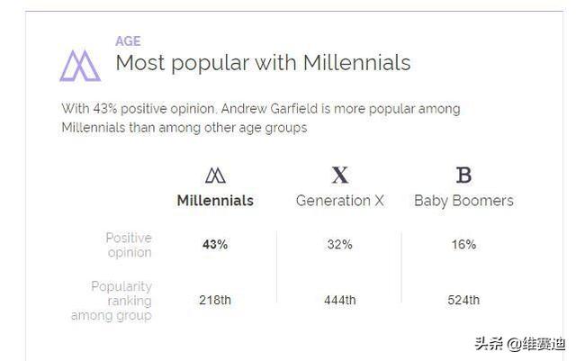The height and width of the screenshot is (361, 576).
Task: Select the Baby Boomers column header
Action: (463, 201)
